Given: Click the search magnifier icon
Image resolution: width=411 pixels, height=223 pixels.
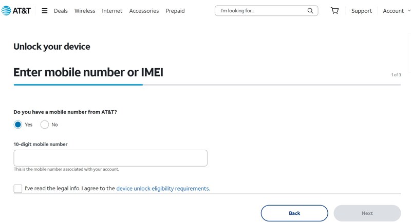Looking at the screenshot, I should tap(310, 11).
